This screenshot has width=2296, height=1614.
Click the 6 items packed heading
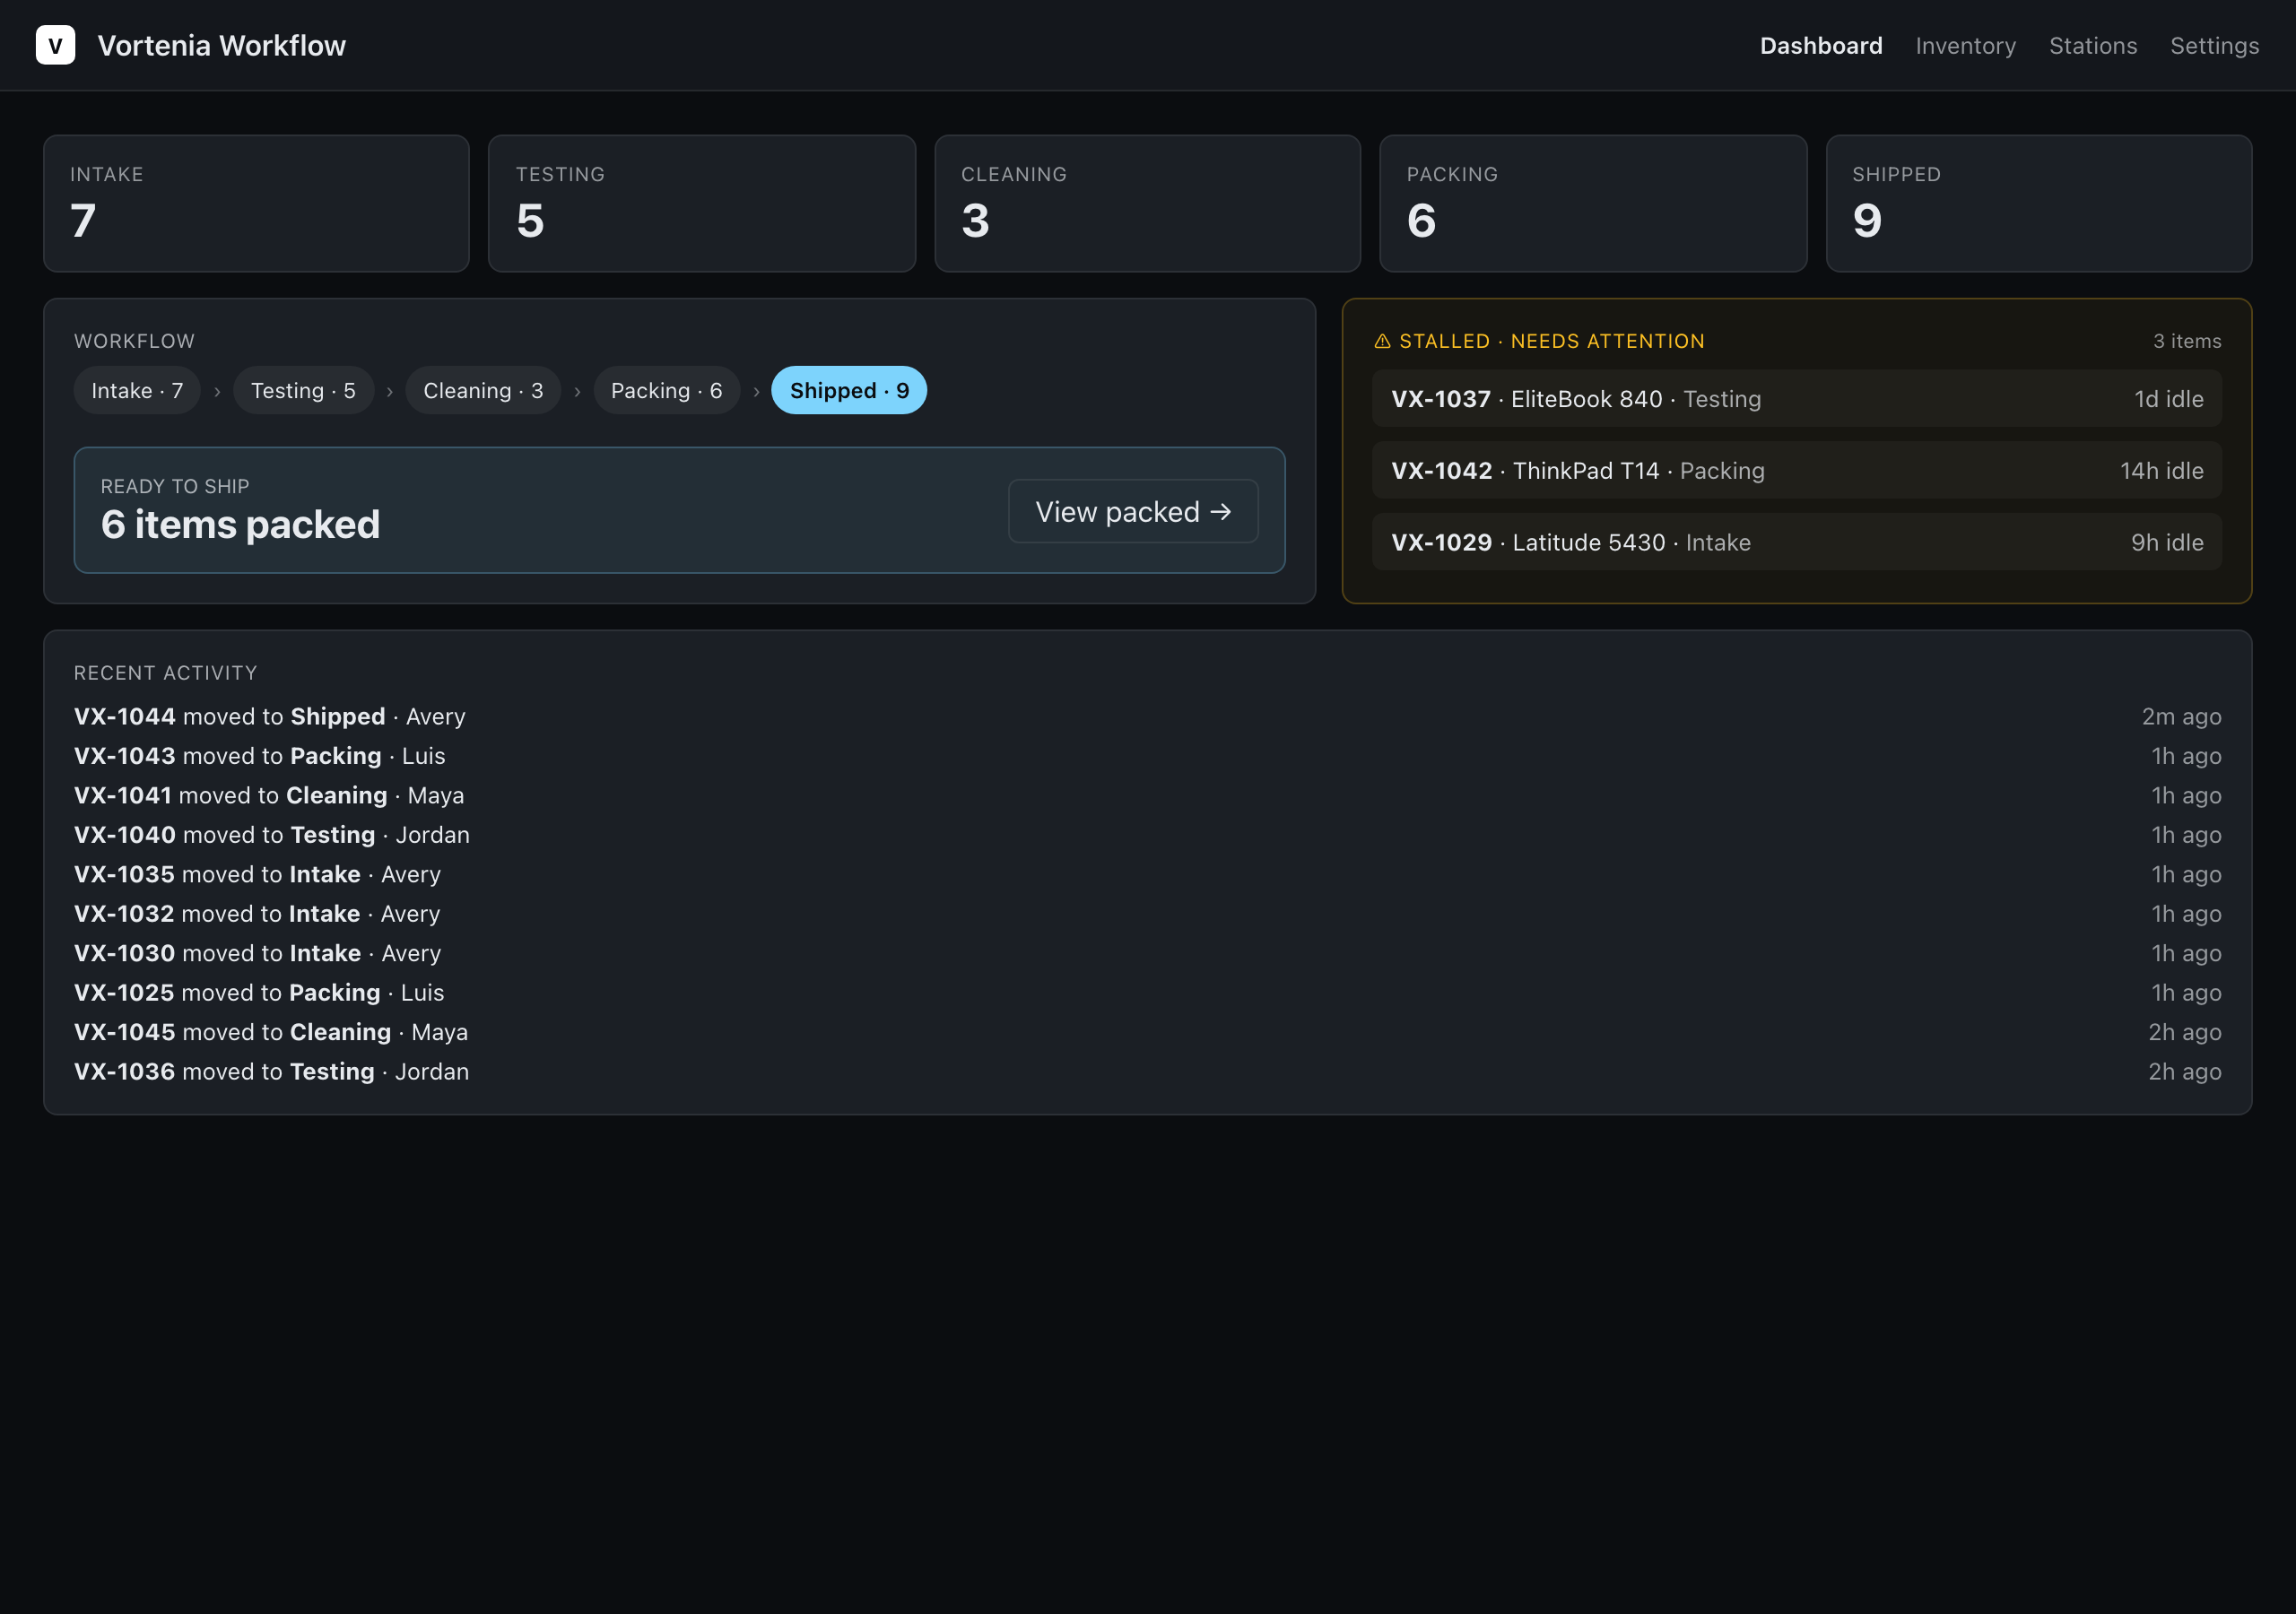241,525
